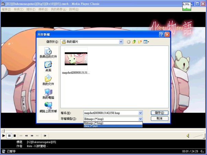207x155 pixels.
Task: Expand the 存檔類型 dropdown arrow
Action: pyautogui.click(x=141, y=119)
